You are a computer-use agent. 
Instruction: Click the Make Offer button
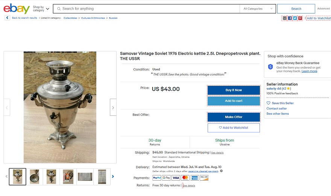[x=234, y=117]
